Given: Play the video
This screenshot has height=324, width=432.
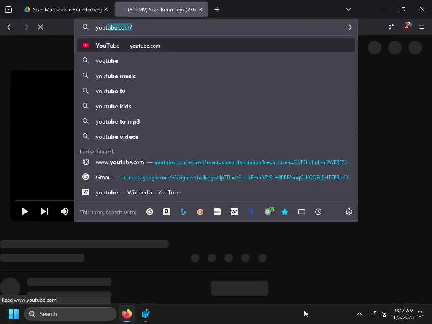Looking at the screenshot, I should [25, 211].
